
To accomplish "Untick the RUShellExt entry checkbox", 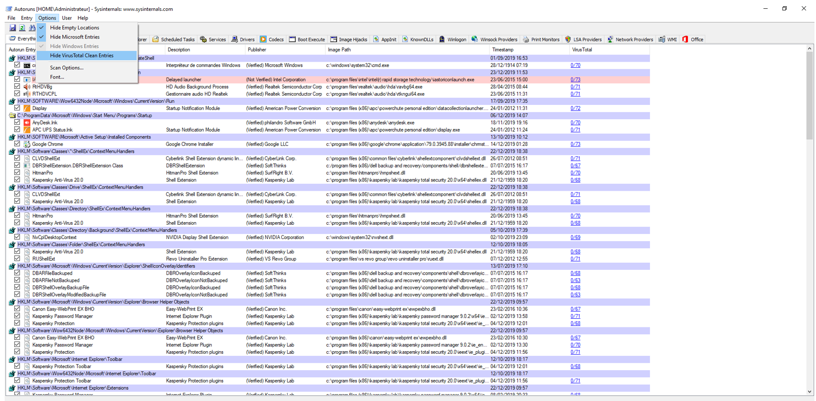I will click(x=17, y=259).
